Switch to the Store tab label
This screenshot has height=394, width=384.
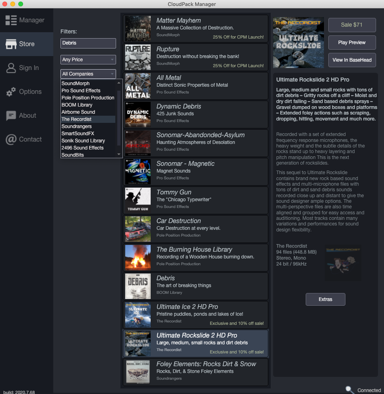click(x=27, y=44)
